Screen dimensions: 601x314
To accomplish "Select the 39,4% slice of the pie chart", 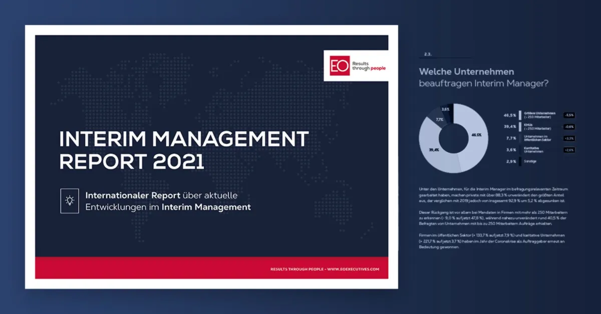I will [x=434, y=149].
